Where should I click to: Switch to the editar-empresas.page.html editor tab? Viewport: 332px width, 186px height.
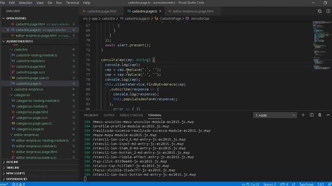coord(193,11)
